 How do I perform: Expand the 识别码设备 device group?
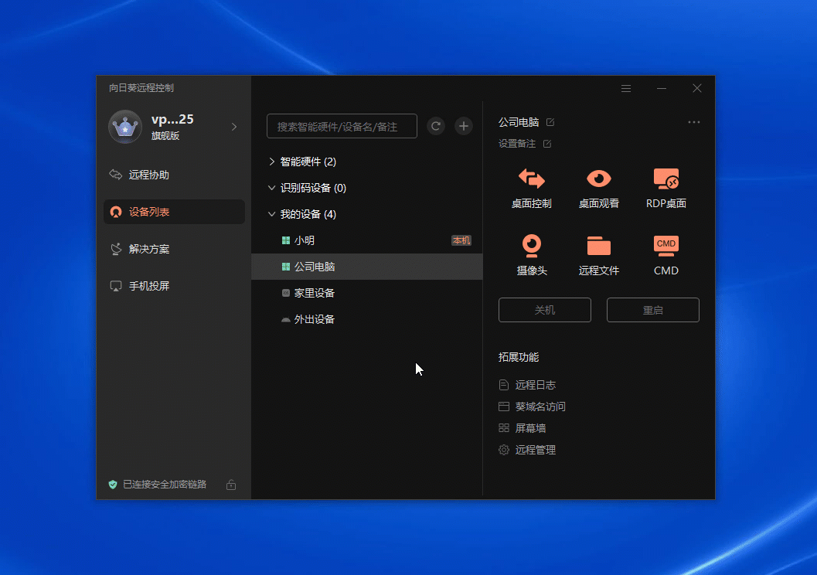pos(271,187)
